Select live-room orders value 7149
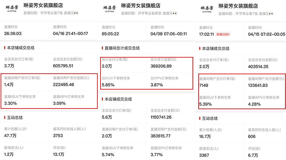Viewport: 286px width, 160px height. [204, 85]
